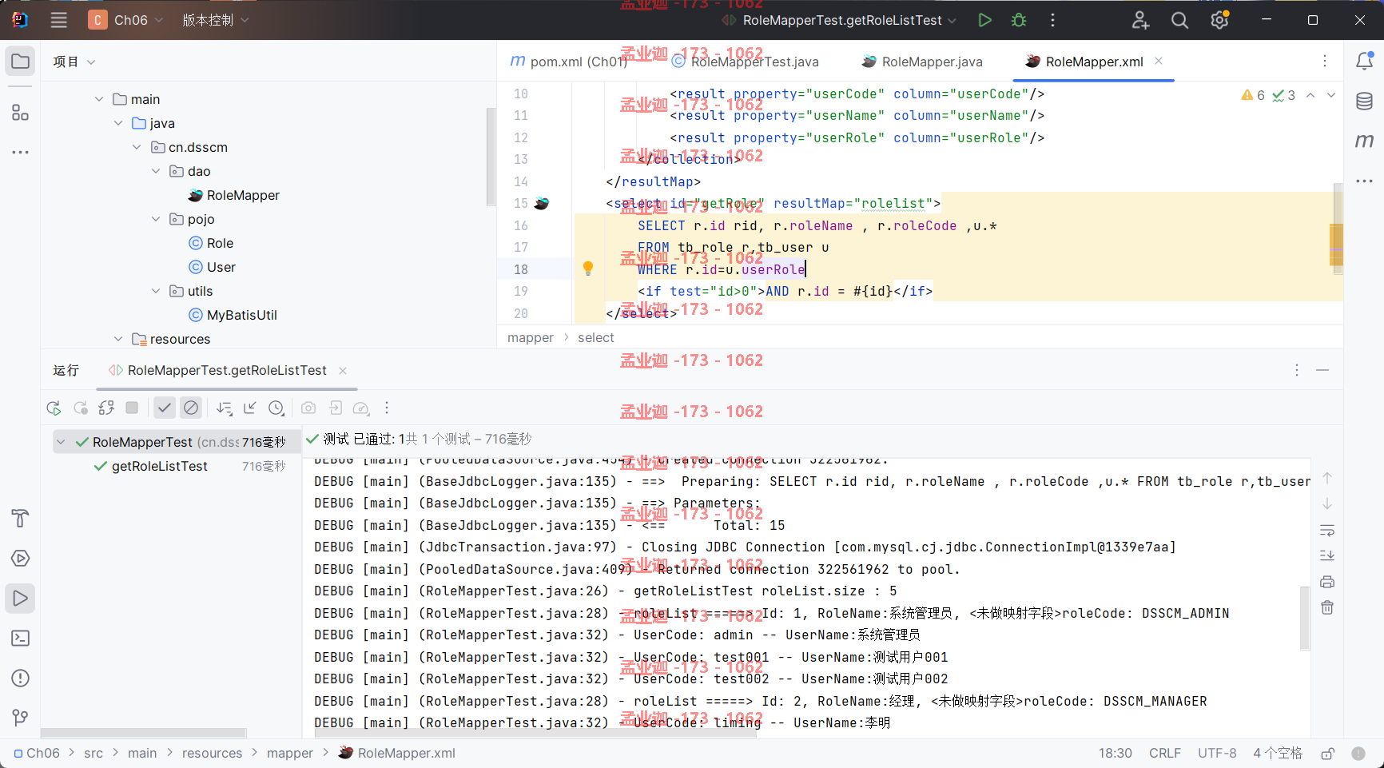
Task: Open the main hamburger menu
Action: point(59,20)
